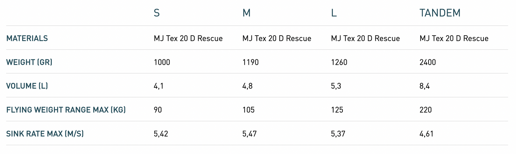Click the M size column header
516x154 pixels.
[246, 13]
